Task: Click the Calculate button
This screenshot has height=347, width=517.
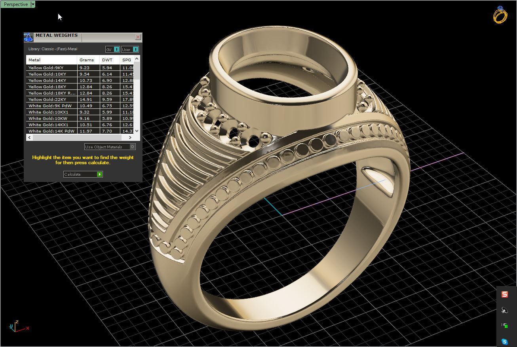Action: [83, 174]
